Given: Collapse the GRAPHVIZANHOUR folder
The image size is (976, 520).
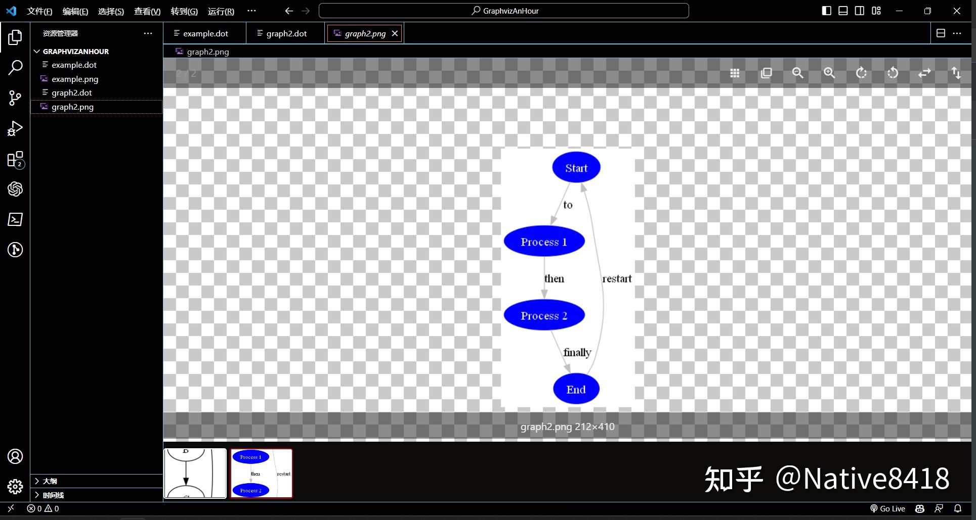Looking at the screenshot, I should [36, 51].
